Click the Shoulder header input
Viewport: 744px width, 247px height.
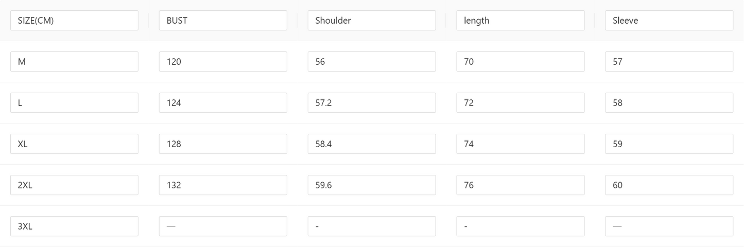click(x=372, y=21)
